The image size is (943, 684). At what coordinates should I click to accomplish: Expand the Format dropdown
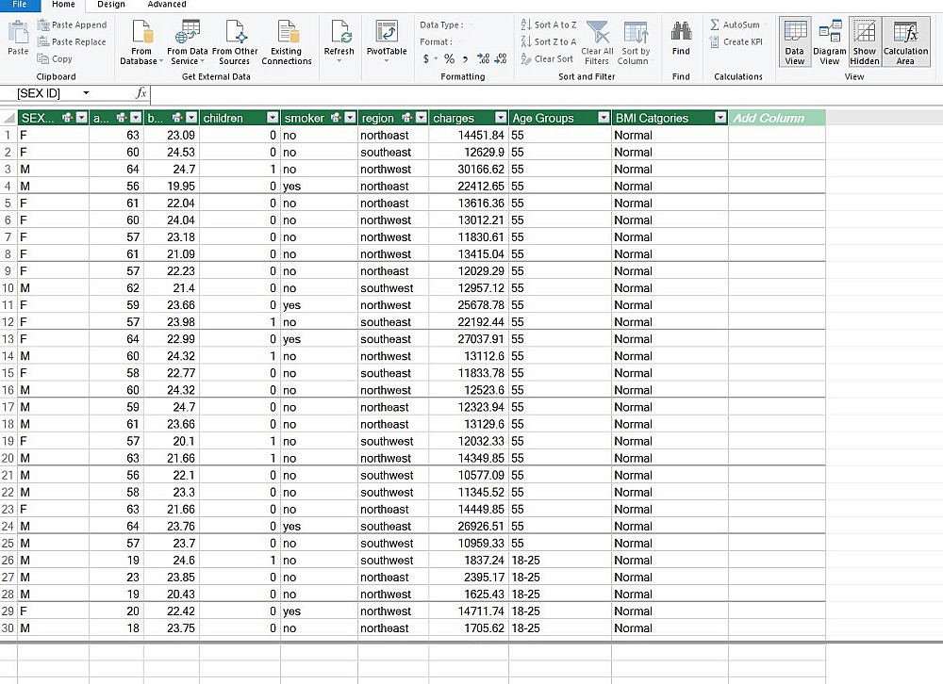pyautogui.click(x=460, y=42)
